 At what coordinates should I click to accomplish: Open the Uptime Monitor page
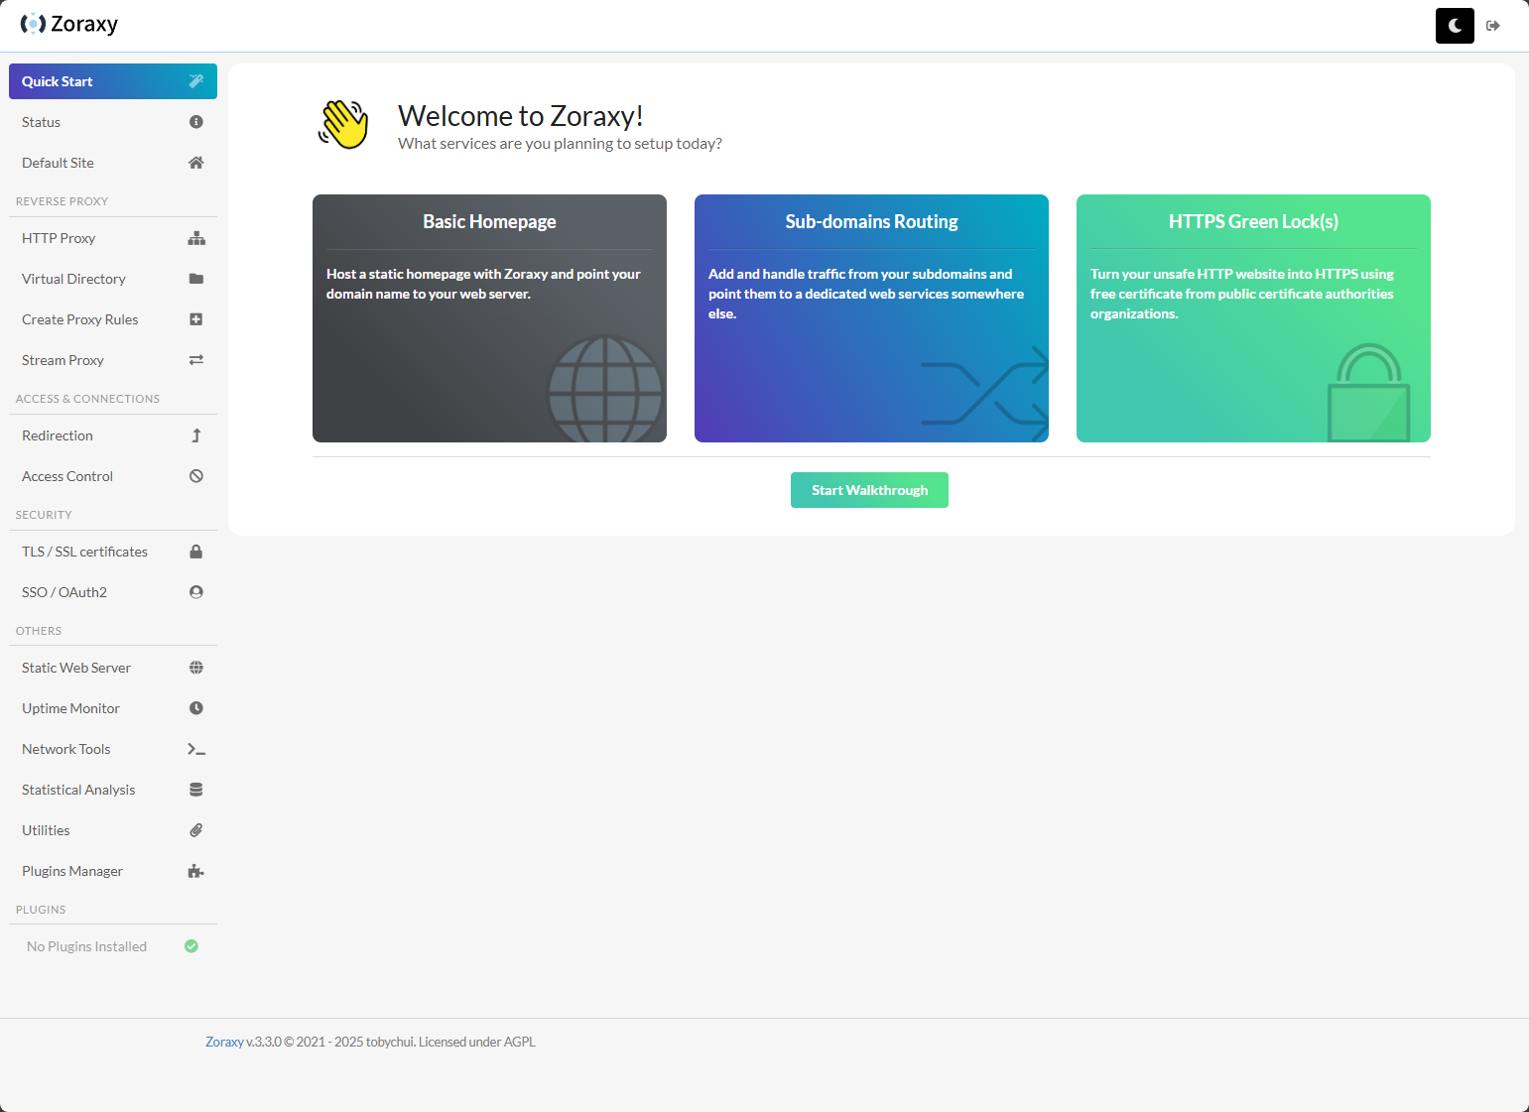[x=113, y=708]
